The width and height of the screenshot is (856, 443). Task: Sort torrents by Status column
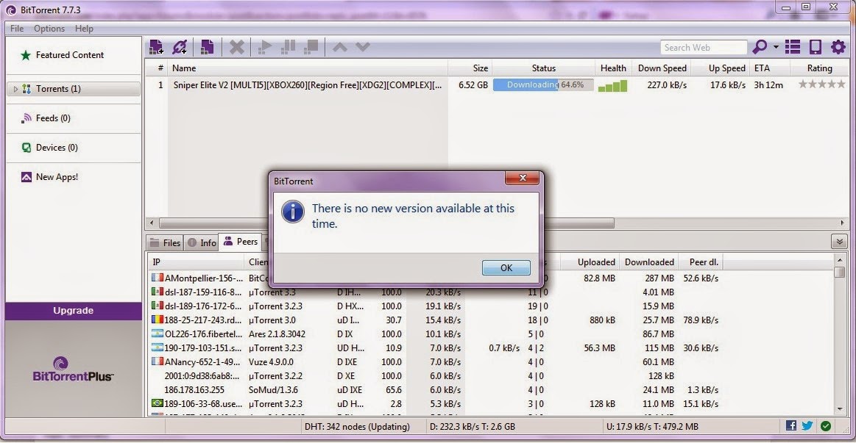543,68
